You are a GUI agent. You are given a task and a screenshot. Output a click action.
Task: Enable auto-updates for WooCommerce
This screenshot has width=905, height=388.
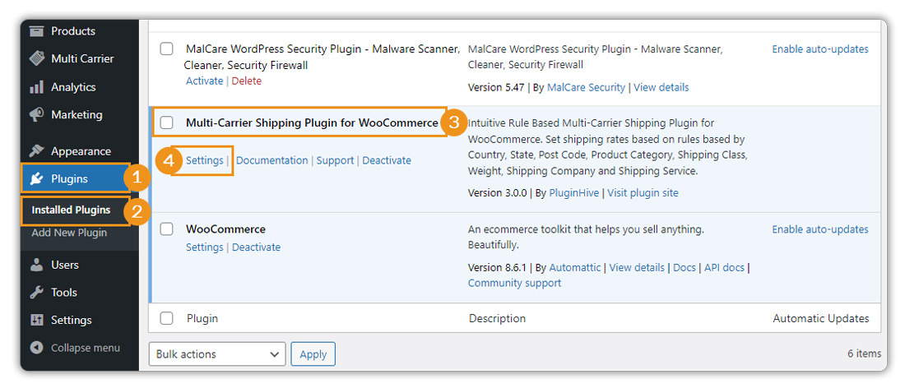tap(820, 229)
